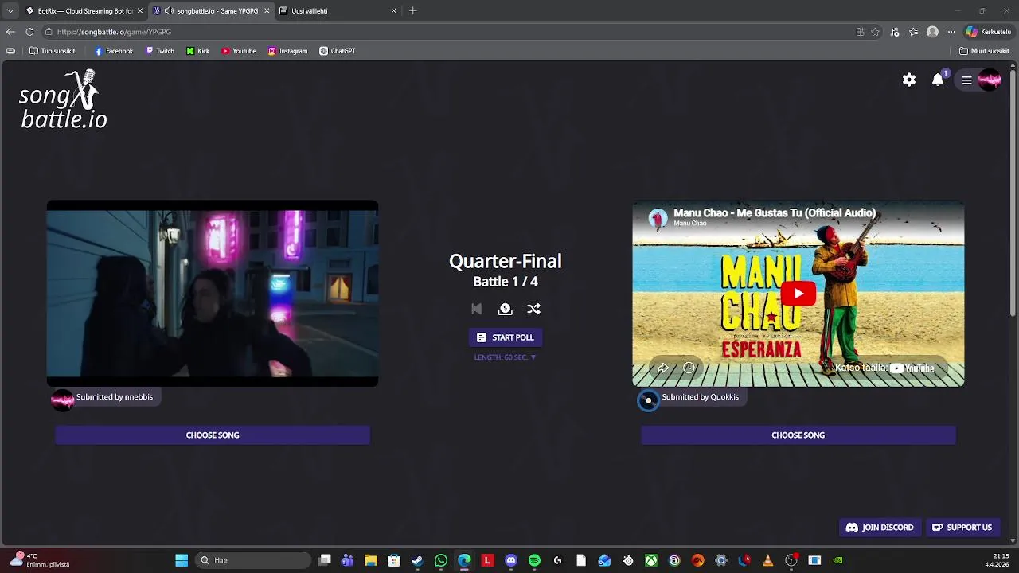Open Xbox app from taskbar

(x=651, y=560)
